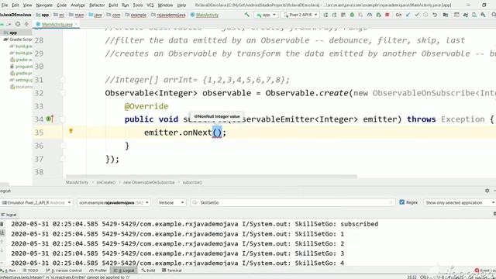Image resolution: width=496 pixels, height=279 pixels.
Task: Open Logcat settings gear icon
Action: click(x=487, y=191)
